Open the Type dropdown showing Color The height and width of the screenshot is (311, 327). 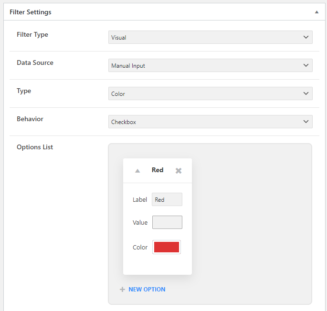point(210,93)
